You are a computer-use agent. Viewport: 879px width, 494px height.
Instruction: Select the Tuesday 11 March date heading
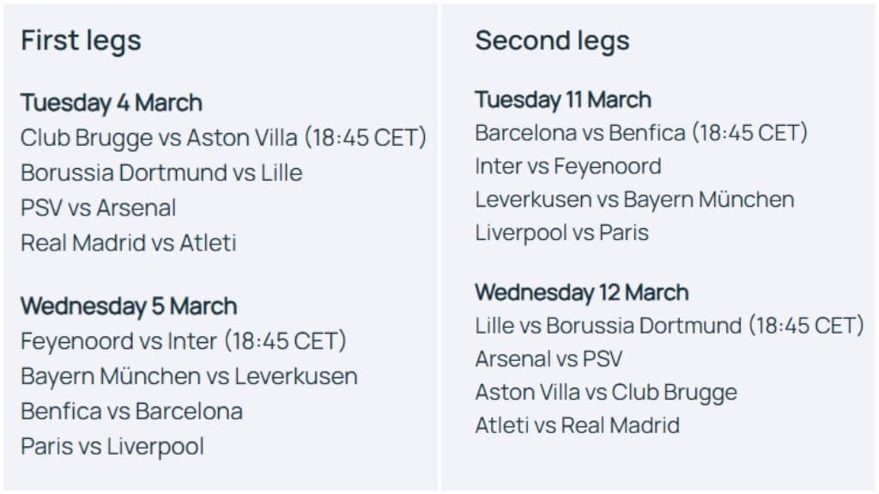point(563,99)
